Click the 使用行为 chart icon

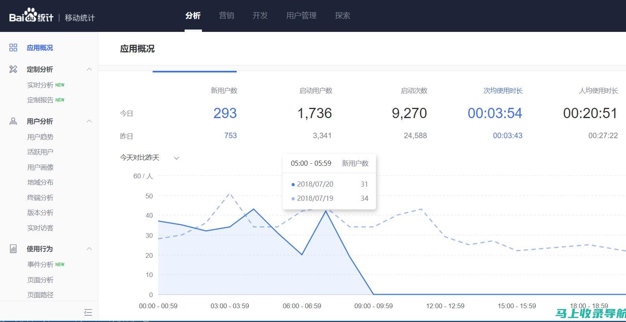[13, 249]
